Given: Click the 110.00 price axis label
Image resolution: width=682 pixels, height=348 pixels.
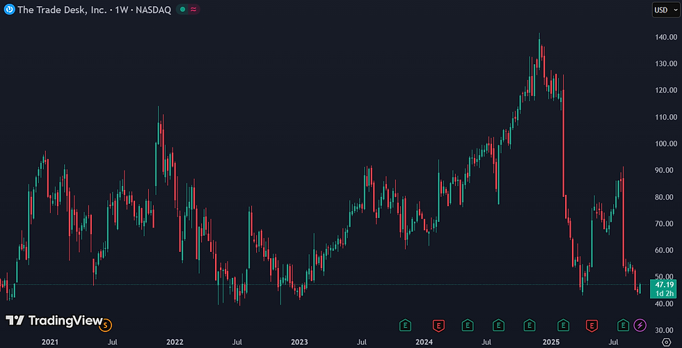Looking at the screenshot, I should point(667,117).
